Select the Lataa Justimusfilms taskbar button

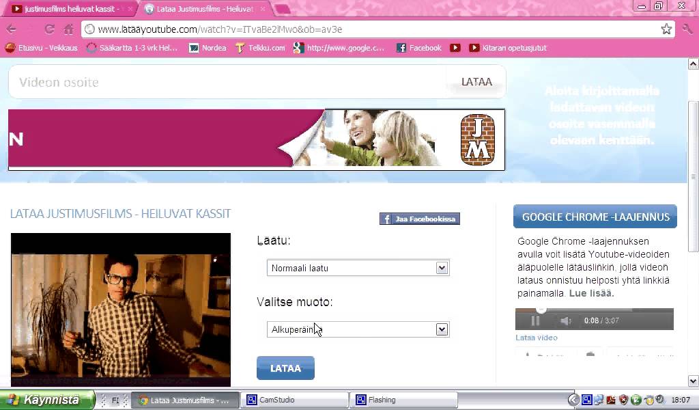point(186,400)
